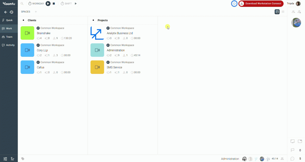The width and height of the screenshot is (305, 162).
Task: Open the Analytix Business Ltd project
Action: point(120,33)
